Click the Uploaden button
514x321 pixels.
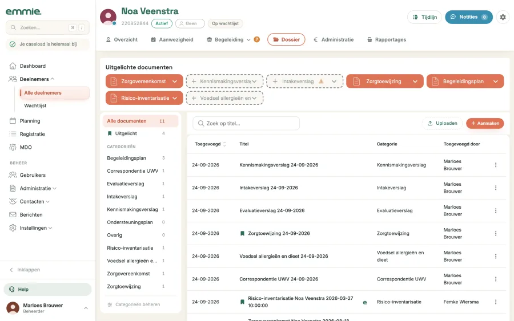coord(443,123)
